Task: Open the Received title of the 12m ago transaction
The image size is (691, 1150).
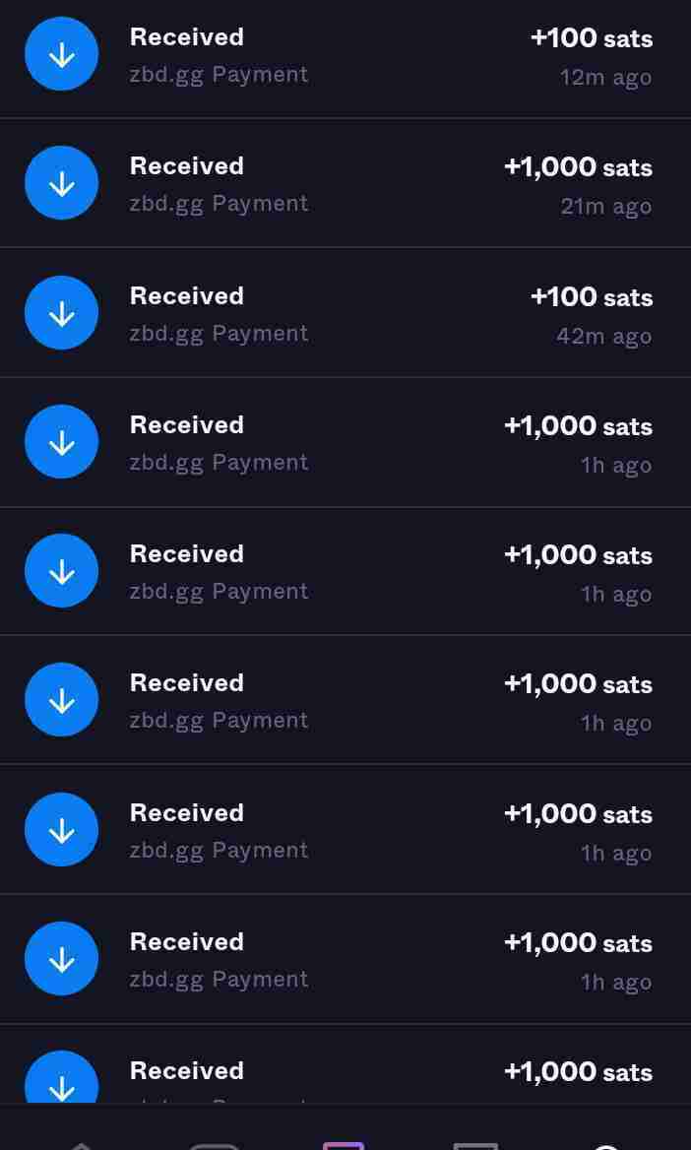Action: tap(187, 37)
